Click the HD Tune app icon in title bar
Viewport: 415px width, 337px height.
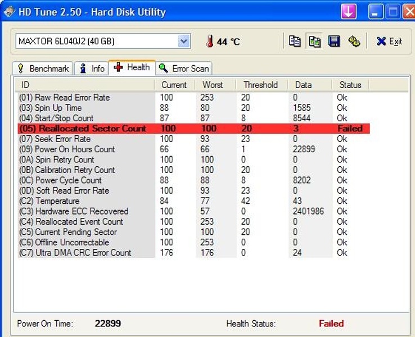[7, 12]
